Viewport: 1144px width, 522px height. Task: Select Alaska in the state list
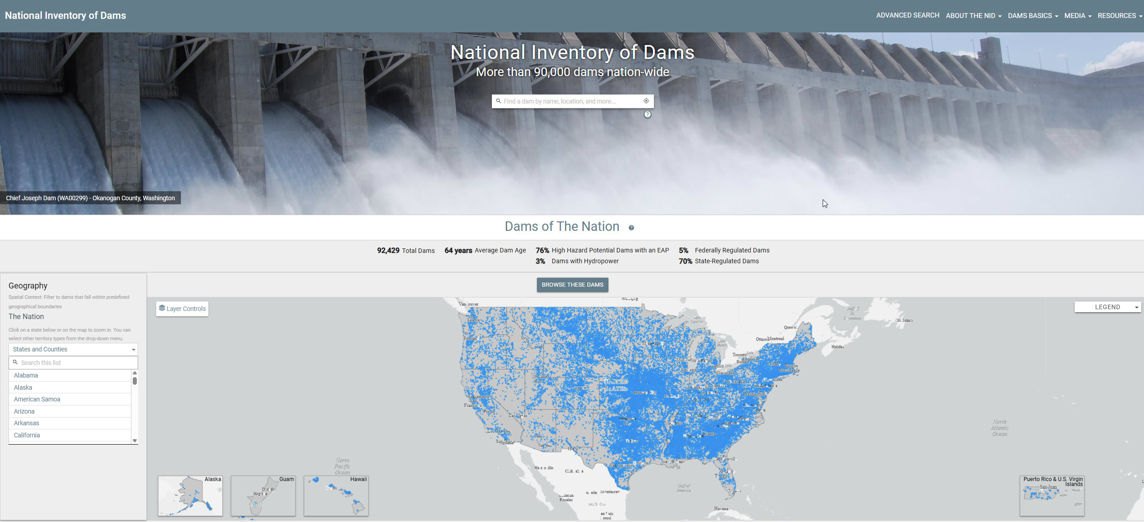pyautogui.click(x=70, y=387)
